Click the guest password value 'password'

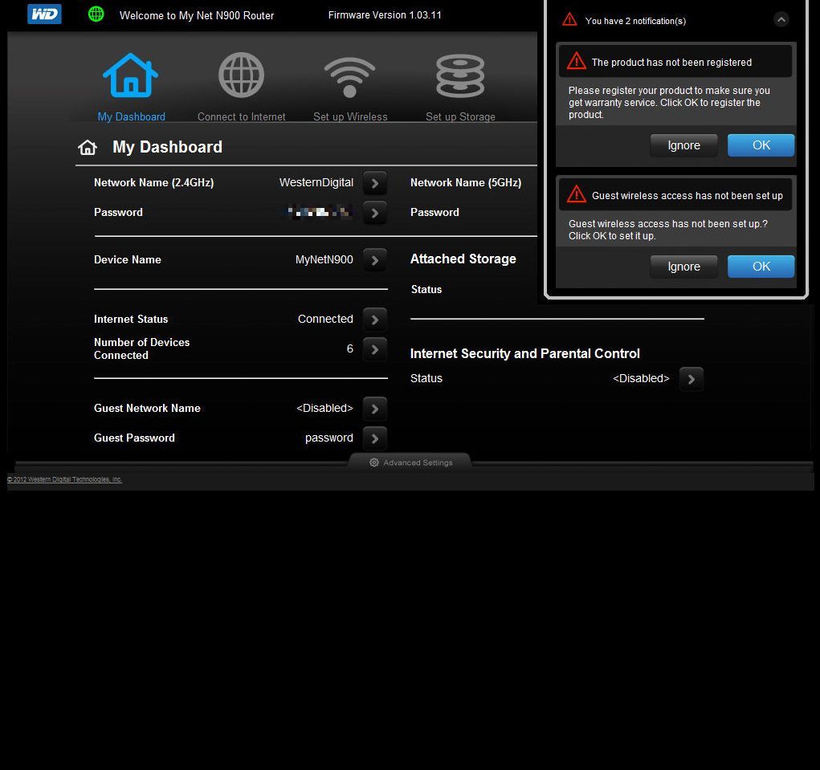[329, 438]
